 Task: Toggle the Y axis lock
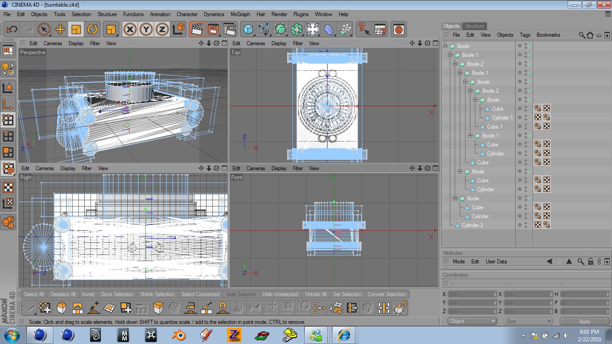tap(146, 30)
